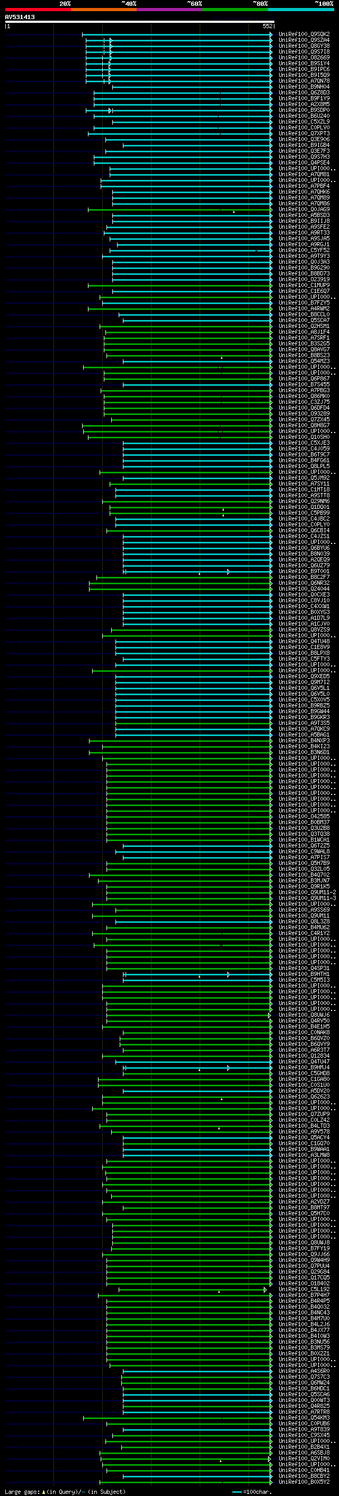
Task: Click the alignment bar for UniRef100_Q0JAG9
Action: [180, 210]
